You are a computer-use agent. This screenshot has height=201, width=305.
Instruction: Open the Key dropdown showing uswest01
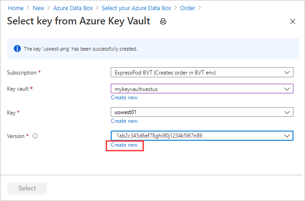[x=202, y=112]
